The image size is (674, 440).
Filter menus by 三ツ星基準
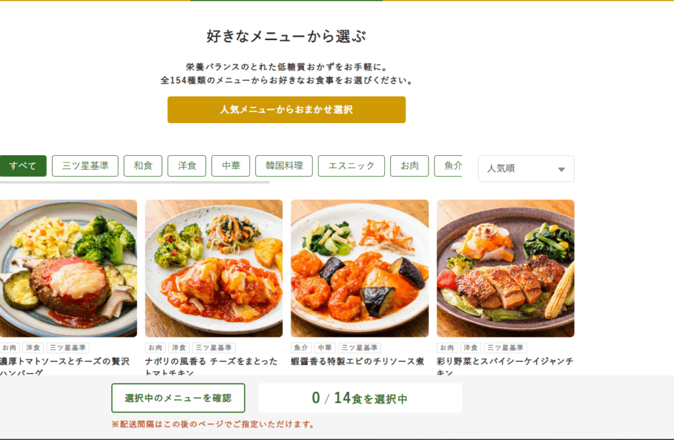click(x=85, y=166)
